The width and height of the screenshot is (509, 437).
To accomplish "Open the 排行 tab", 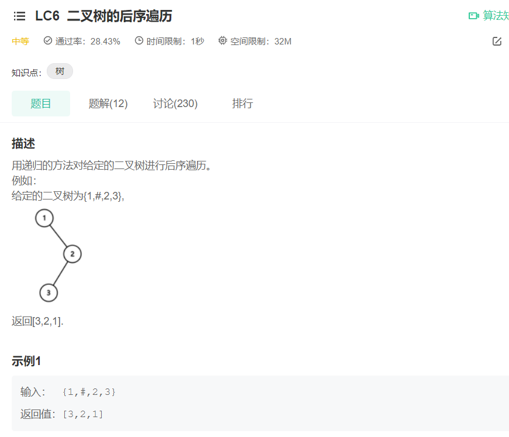I will [243, 104].
